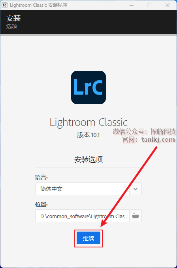Viewport: 177px width, 268px height.
Task: Close the Lightroom Classic installer
Action: tap(168, 5)
